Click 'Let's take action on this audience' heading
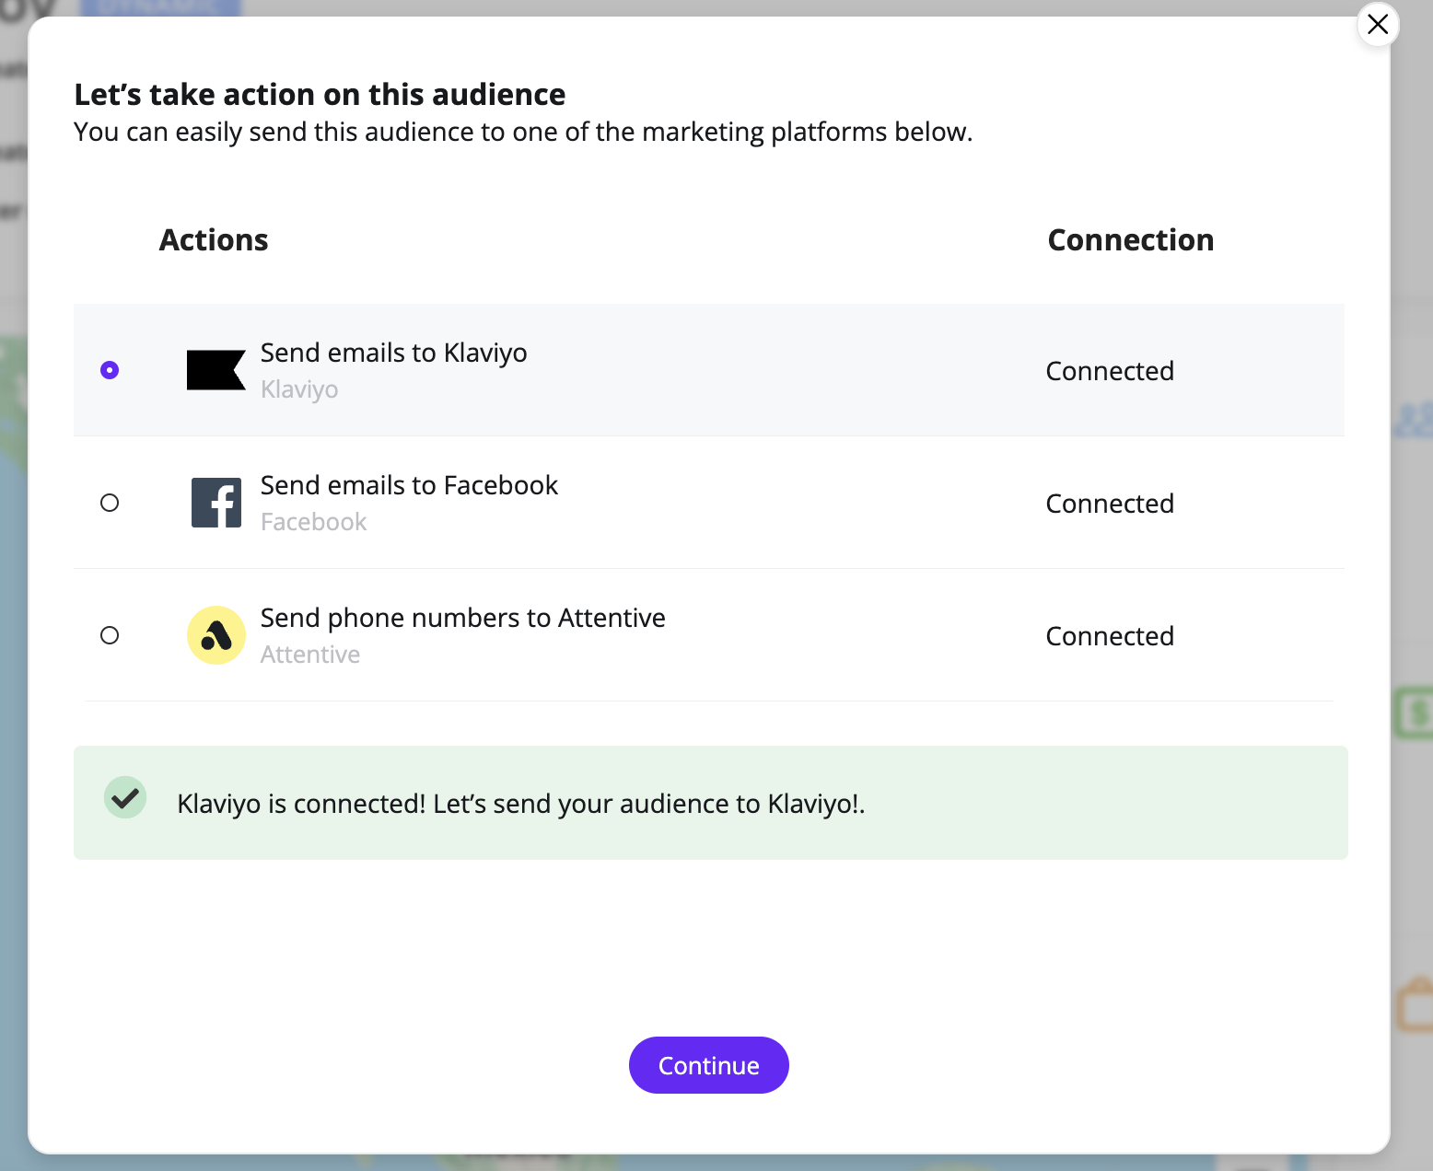Image resolution: width=1433 pixels, height=1171 pixels. coord(320,94)
